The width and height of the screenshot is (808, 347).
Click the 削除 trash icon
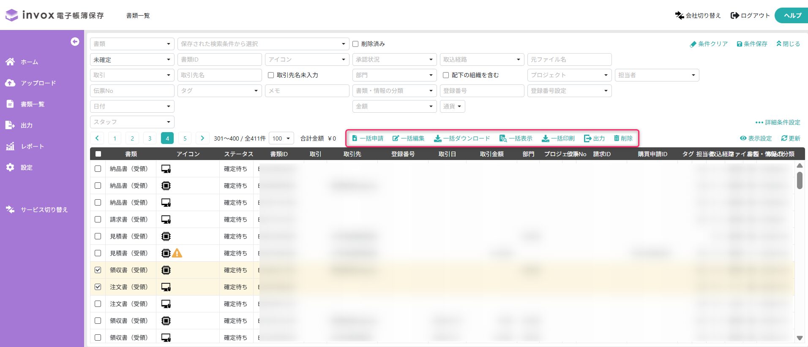[617, 138]
